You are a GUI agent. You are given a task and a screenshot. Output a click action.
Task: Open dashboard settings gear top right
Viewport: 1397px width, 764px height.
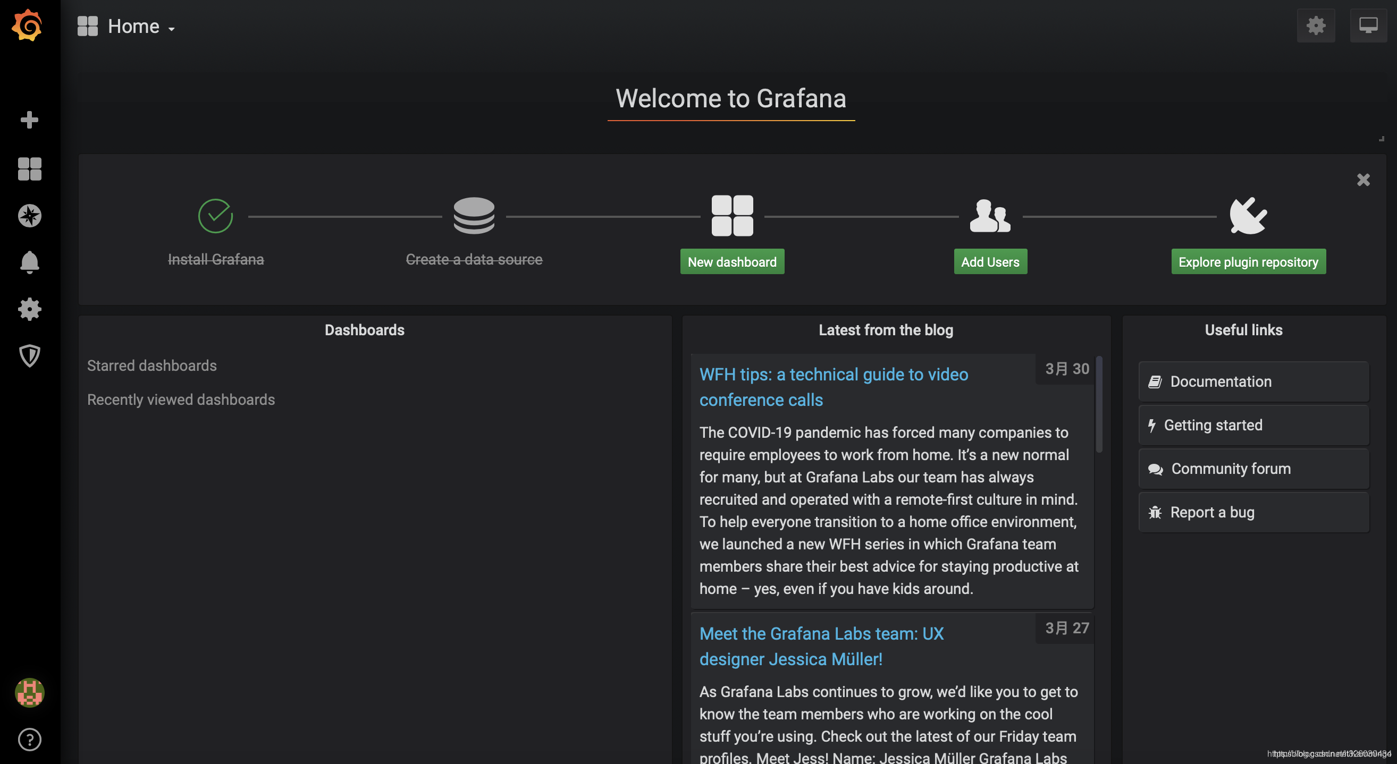(1316, 26)
